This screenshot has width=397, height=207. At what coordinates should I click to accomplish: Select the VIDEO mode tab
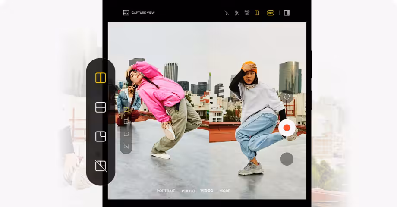(x=207, y=191)
